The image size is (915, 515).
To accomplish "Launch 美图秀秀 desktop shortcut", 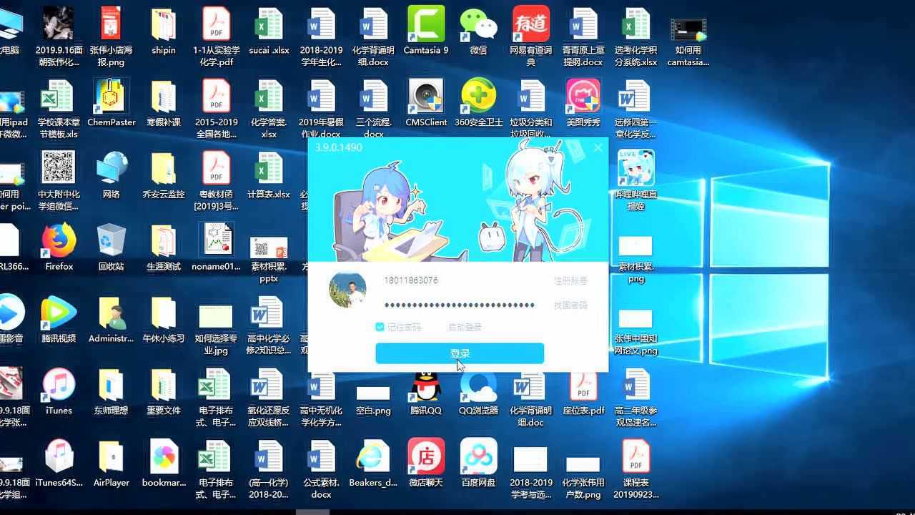I will click(x=583, y=103).
